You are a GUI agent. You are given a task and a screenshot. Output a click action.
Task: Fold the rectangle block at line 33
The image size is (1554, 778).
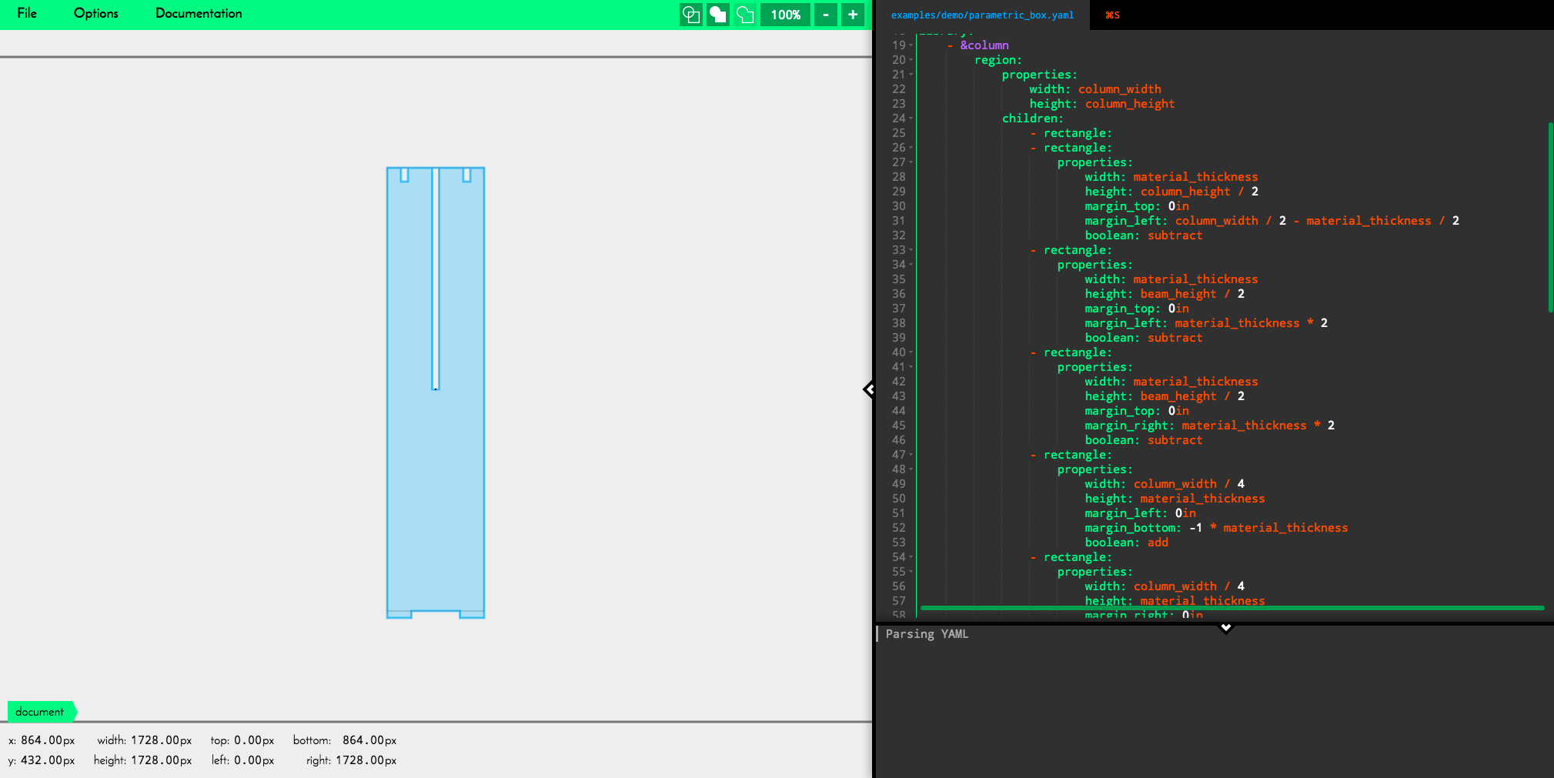911,250
